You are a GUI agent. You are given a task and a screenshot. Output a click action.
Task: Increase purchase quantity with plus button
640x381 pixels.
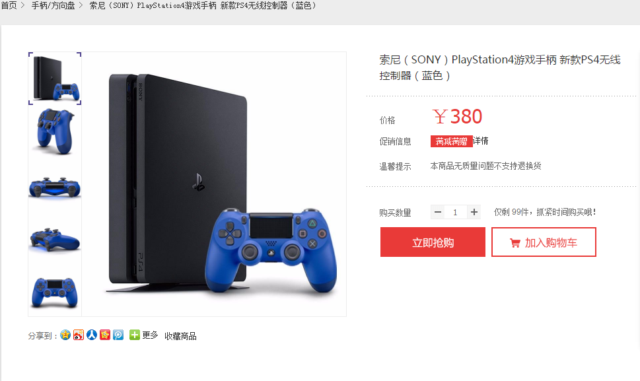pyautogui.click(x=474, y=212)
